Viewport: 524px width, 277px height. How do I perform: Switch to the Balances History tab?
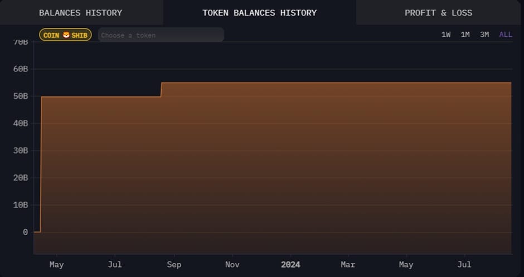pyautogui.click(x=80, y=12)
